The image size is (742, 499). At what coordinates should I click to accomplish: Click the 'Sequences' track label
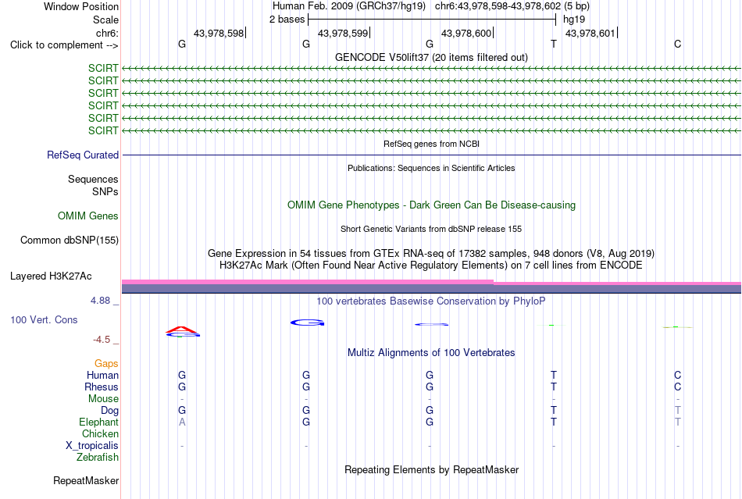(93, 180)
